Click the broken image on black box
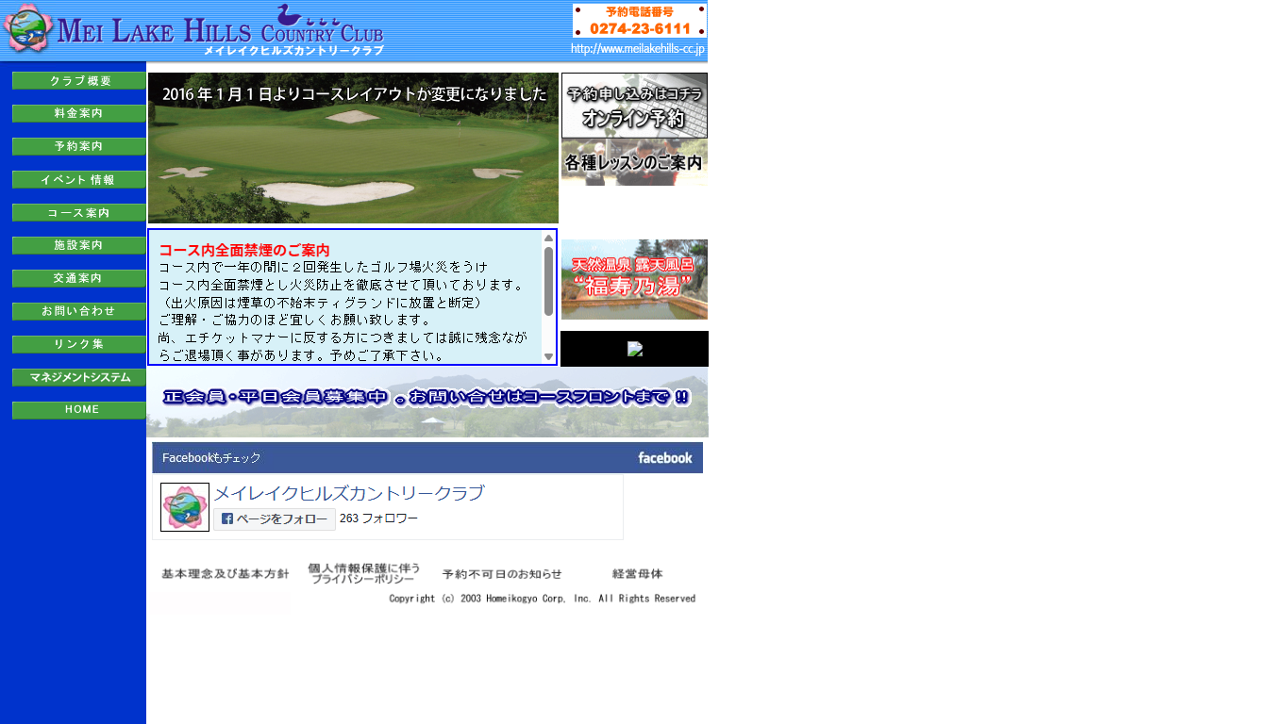This screenshot has height=724, width=1288. point(635,349)
